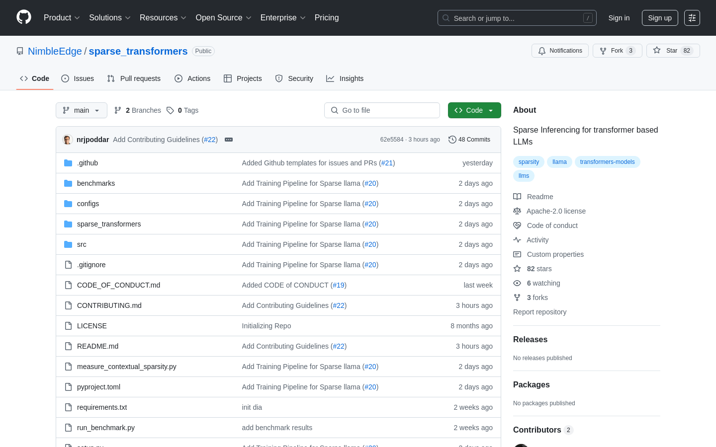This screenshot has height=447, width=716.
Task: Click Sign in
Action: 619,18
